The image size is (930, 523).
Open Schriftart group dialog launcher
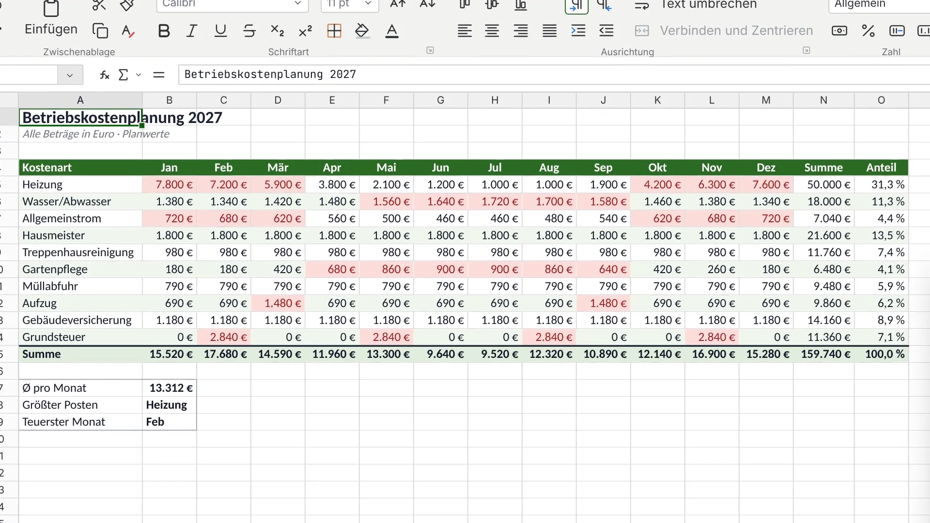pos(430,50)
